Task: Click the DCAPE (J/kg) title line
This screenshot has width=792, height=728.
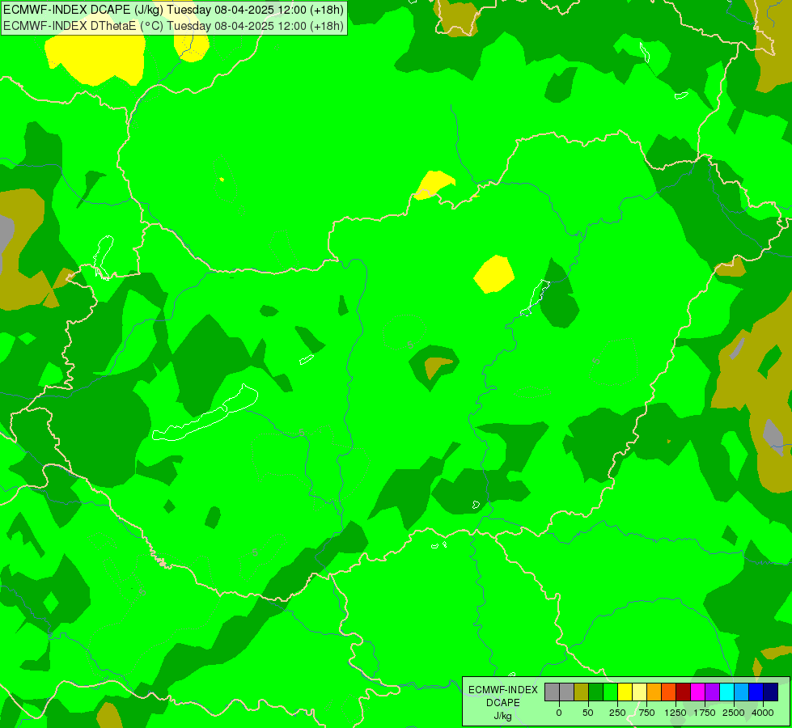Action: [x=173, y=10]
